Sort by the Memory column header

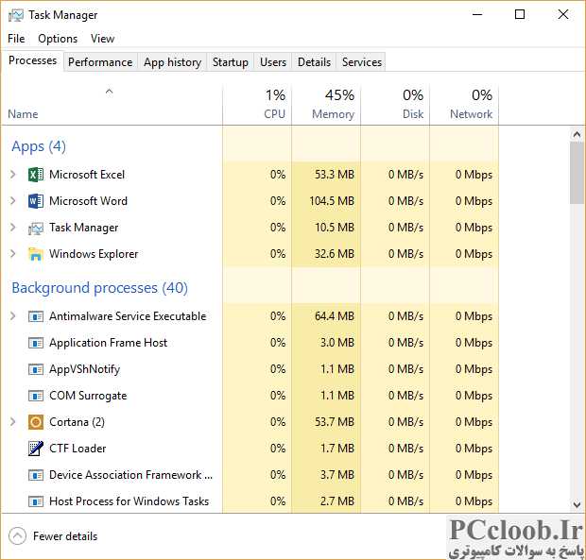[x=326, y=105]
